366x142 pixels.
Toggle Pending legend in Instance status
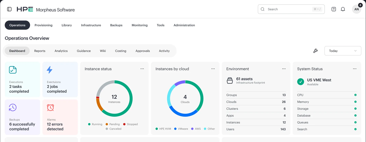pyautogui.click(x=113, y=124)
